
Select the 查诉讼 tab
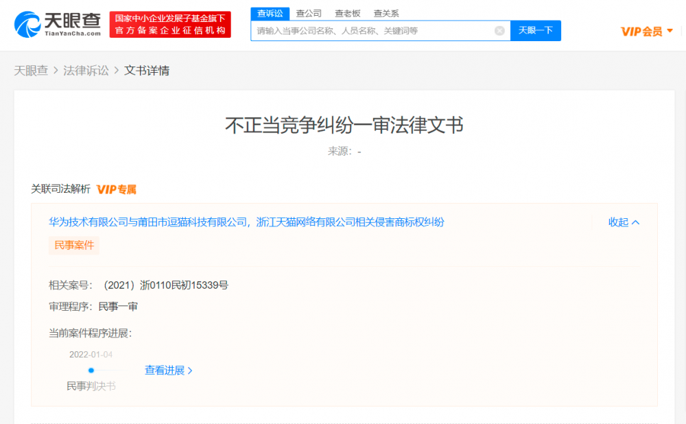(270, 12)
